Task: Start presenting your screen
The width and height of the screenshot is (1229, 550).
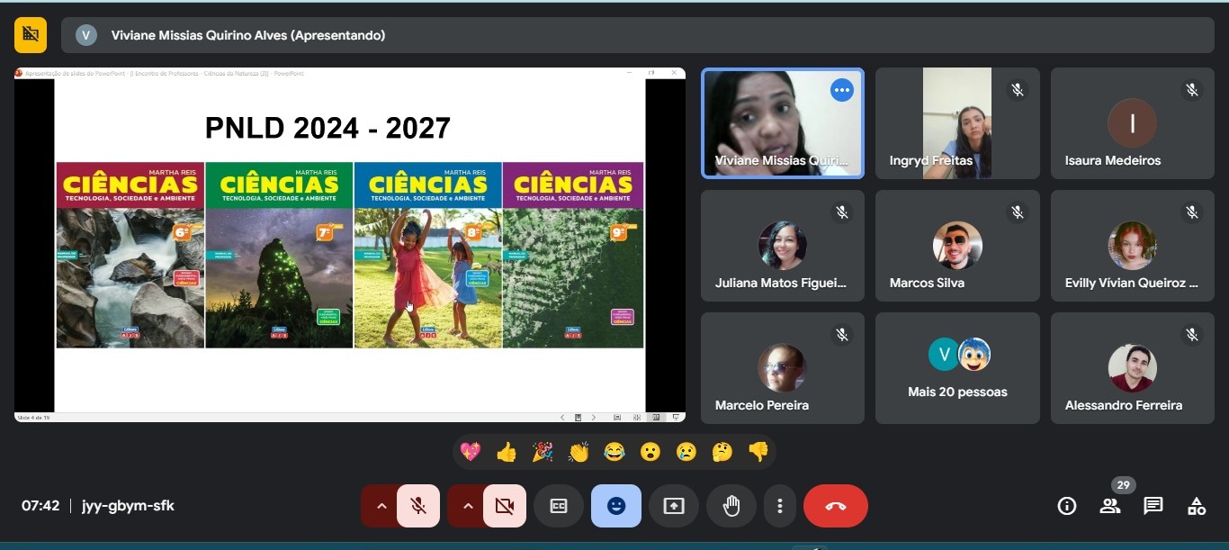Action: pyautogui.click(x=674, y=506)
